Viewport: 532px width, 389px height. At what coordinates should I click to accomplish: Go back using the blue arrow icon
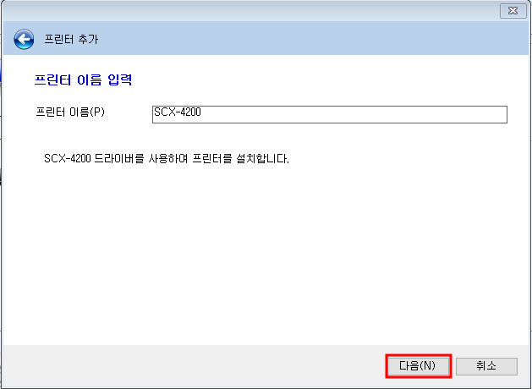click(24, 40)
